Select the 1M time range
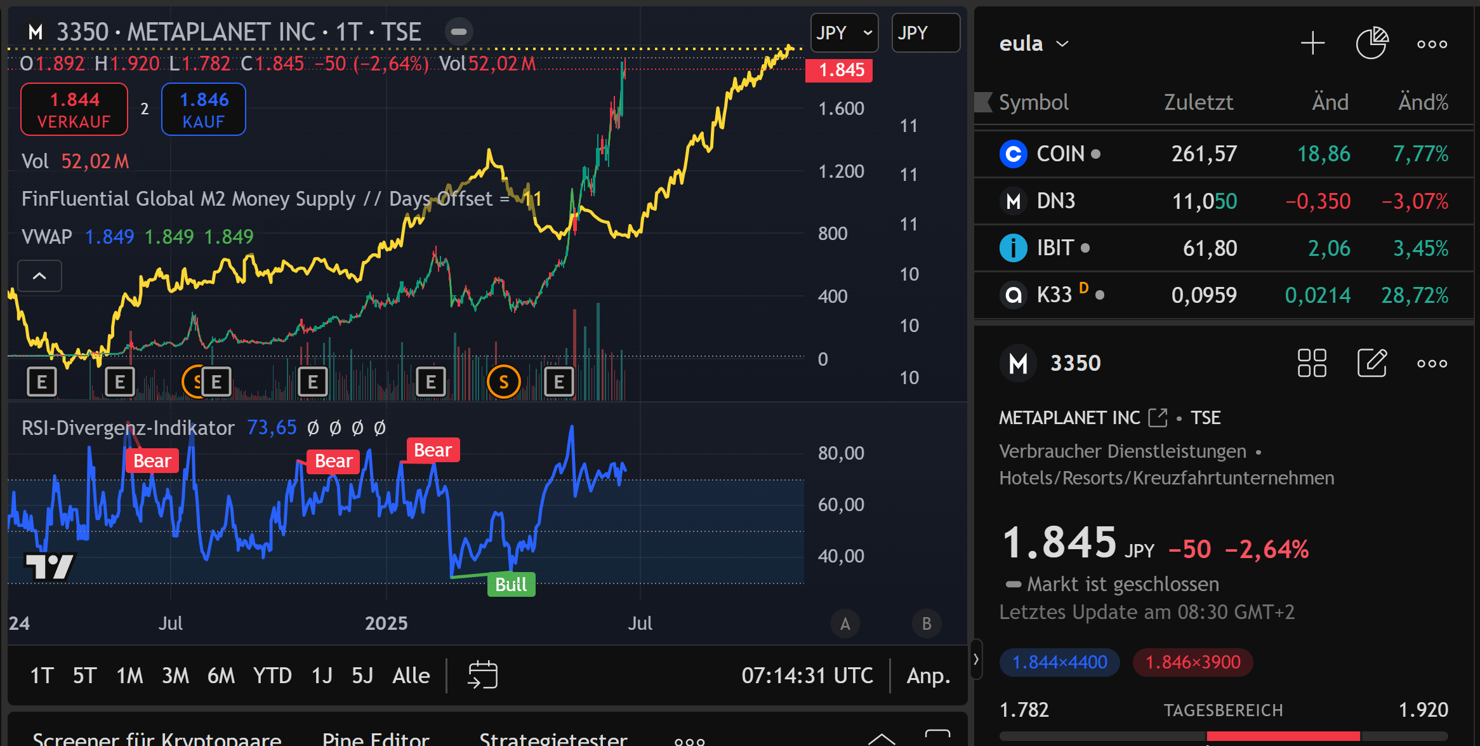This screenshot has height=746, width=1480. [129, 676]
